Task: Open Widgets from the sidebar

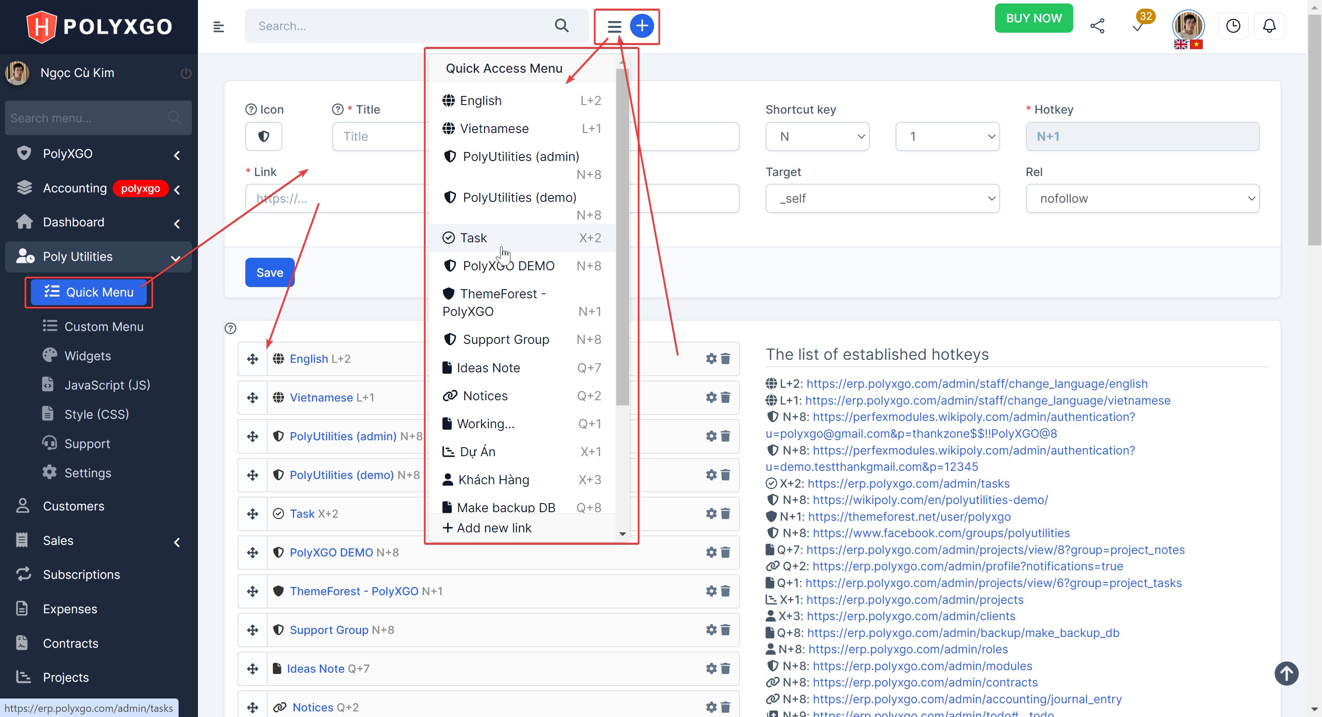Action: click(x=88, y=355)
